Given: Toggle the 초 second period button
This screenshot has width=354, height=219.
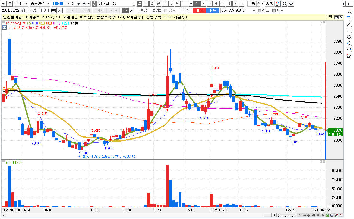Looking at the screenshot, I should click(171, 4).
